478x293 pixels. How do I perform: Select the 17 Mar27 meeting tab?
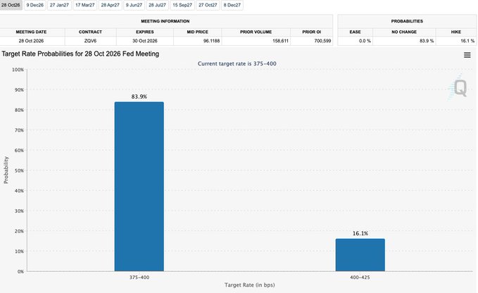click(84, 5)
